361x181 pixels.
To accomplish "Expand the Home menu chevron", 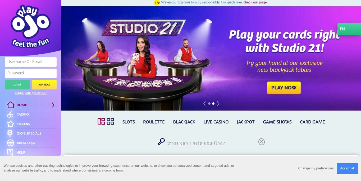I will pos(53,105).
